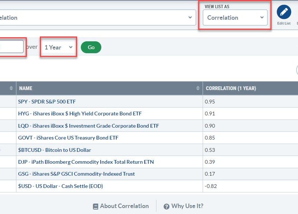Click the book icon beside About Correlation
This screenshot has width=298, height=214.
point(96,207)
